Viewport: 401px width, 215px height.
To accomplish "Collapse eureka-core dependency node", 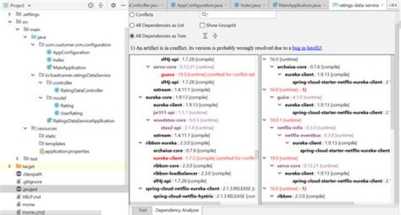I will click(140, 97).
